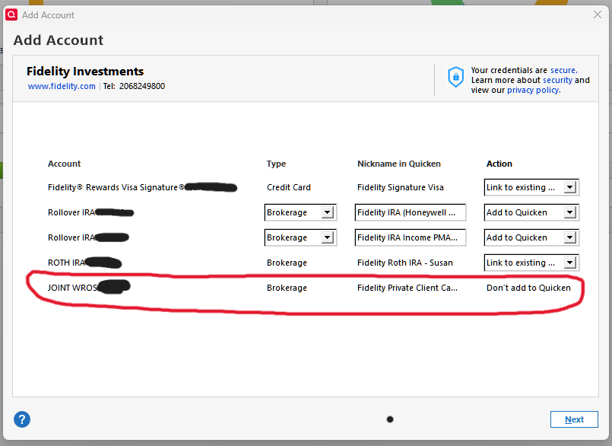Open the privacy policy link
Image resolution: width=612 pixels, height=446 pixels.
point(534,90)
